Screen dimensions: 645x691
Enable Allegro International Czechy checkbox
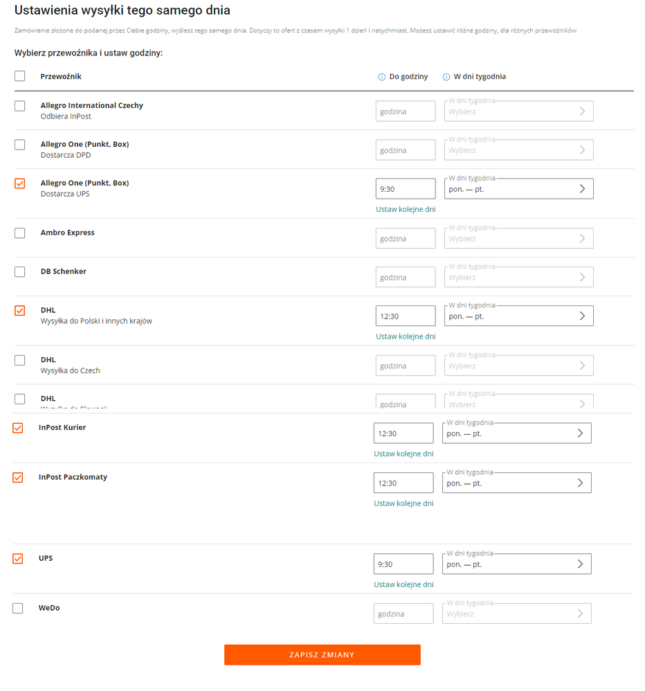point(20,106)
